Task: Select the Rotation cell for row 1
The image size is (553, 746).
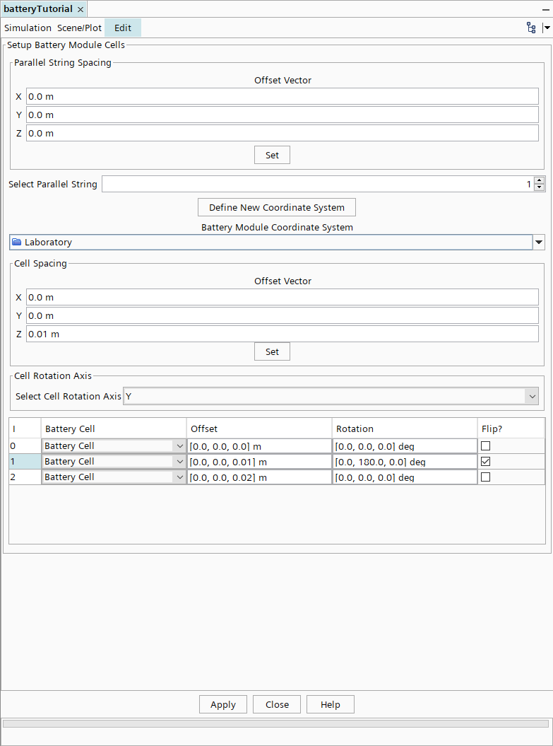Action: click(x=404, y=462)
